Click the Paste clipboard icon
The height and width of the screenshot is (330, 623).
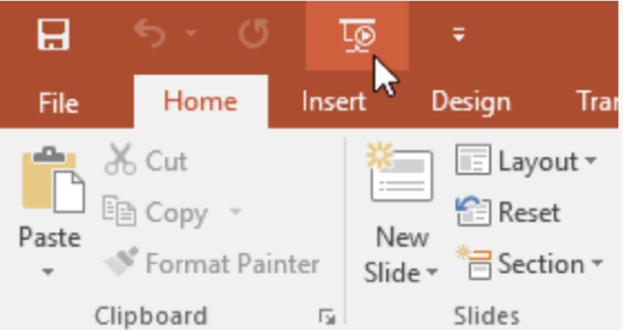[53, 180]
